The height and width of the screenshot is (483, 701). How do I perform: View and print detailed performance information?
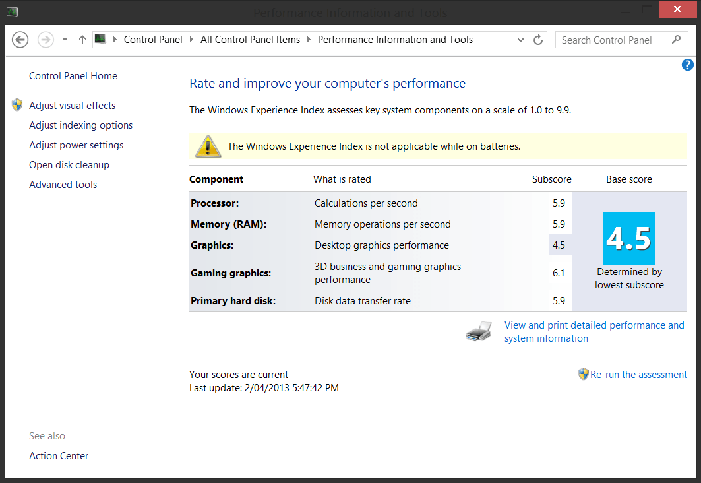(594, 332)
